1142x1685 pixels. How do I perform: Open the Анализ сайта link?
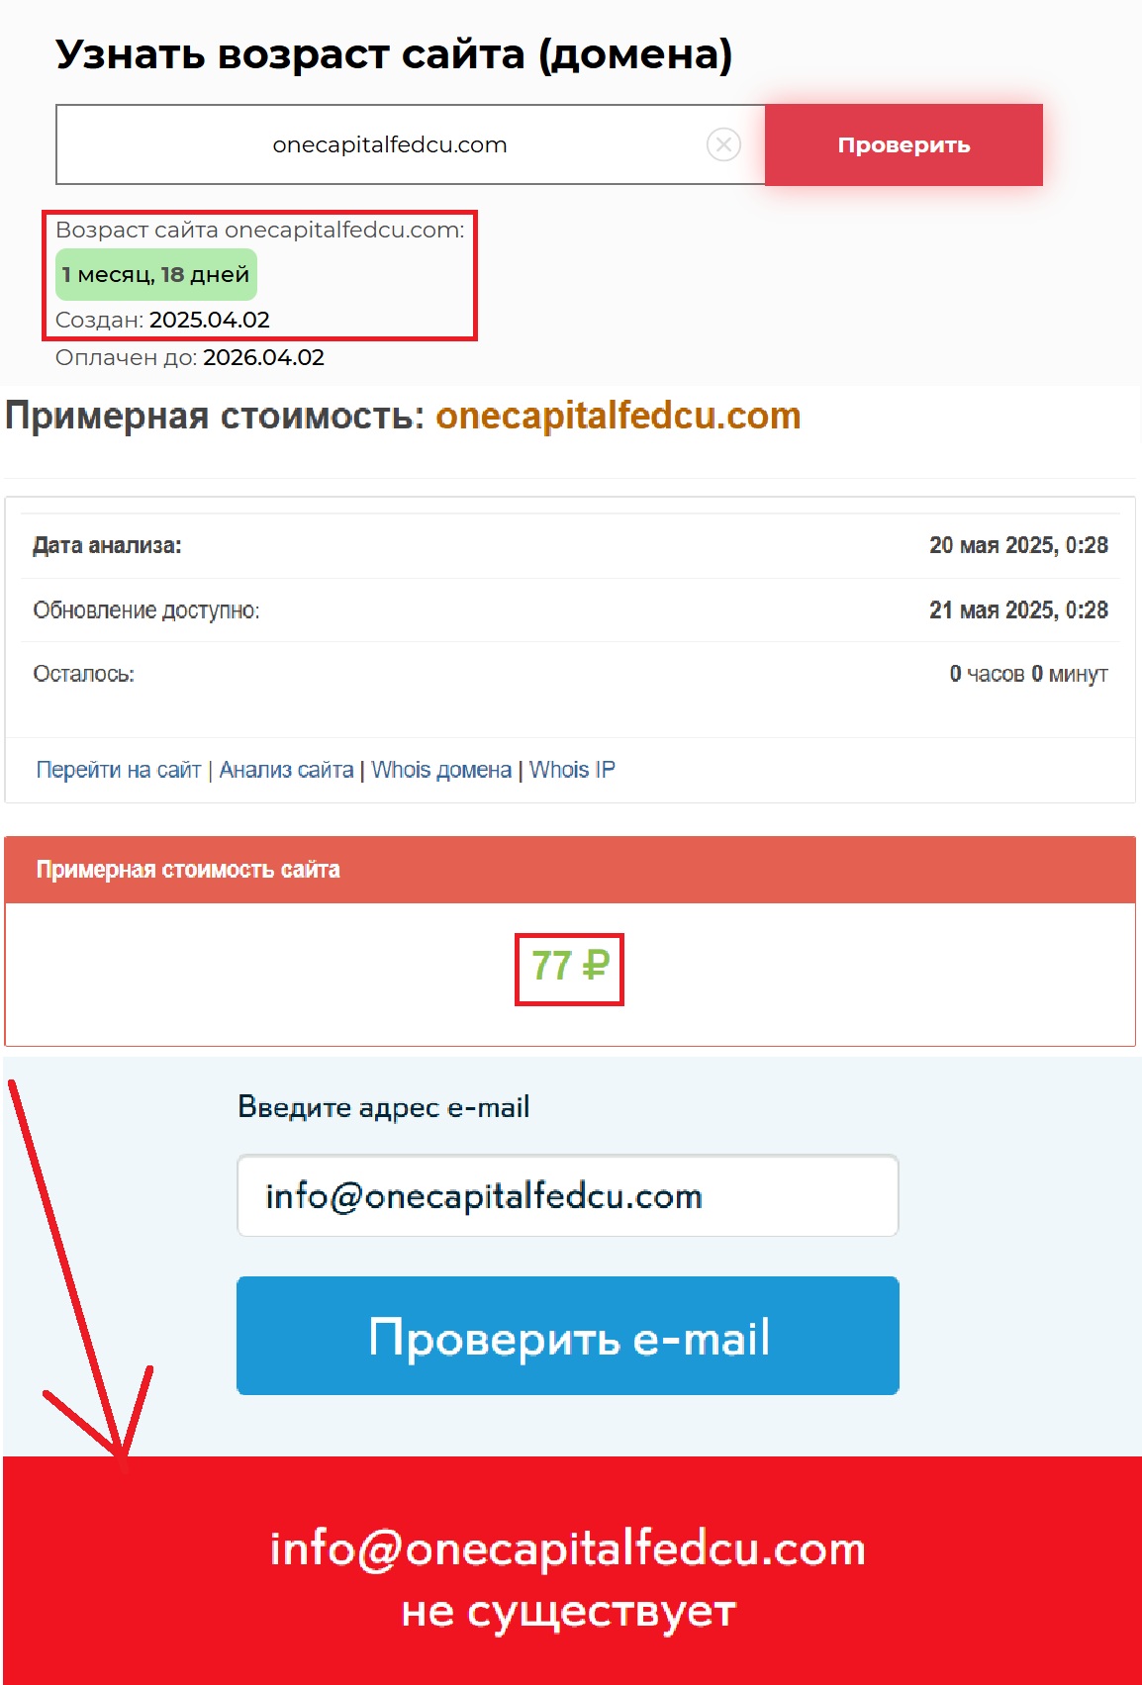(x=286, y=770)
